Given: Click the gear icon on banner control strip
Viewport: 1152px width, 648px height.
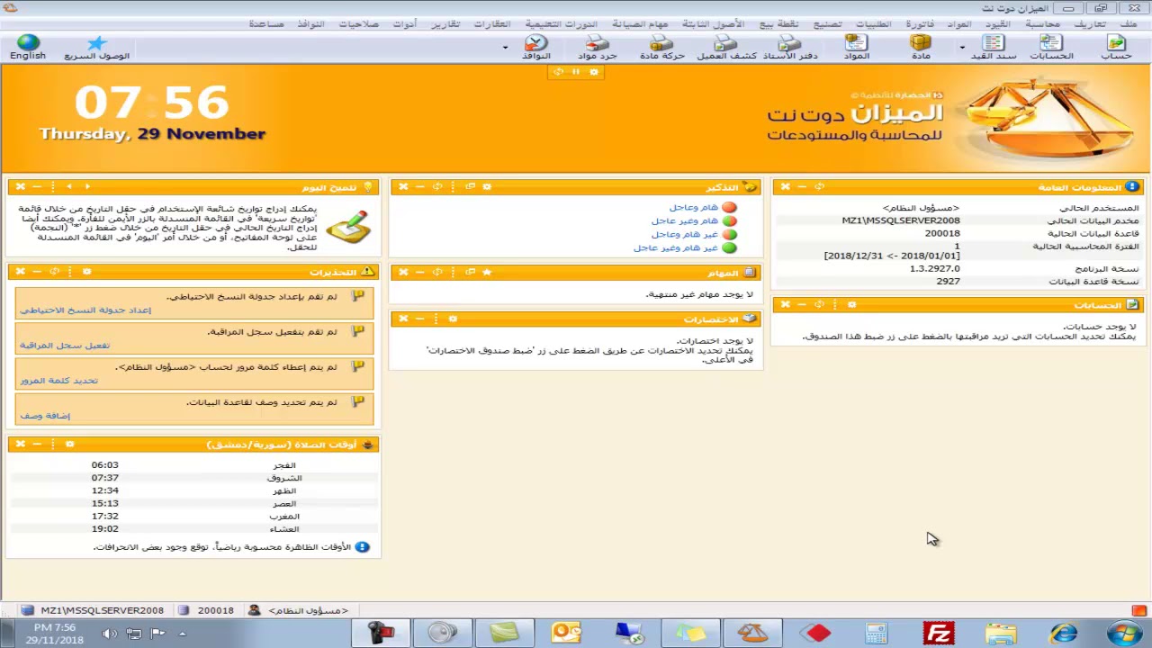Looking at the screenshot, I should coord(593,72).
